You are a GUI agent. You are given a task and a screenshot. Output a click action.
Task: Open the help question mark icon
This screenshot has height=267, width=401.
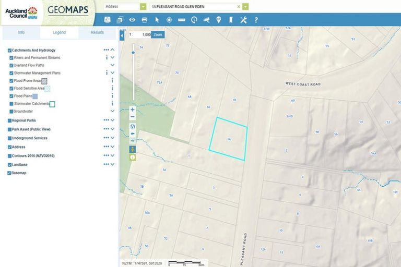coord(256,20)
